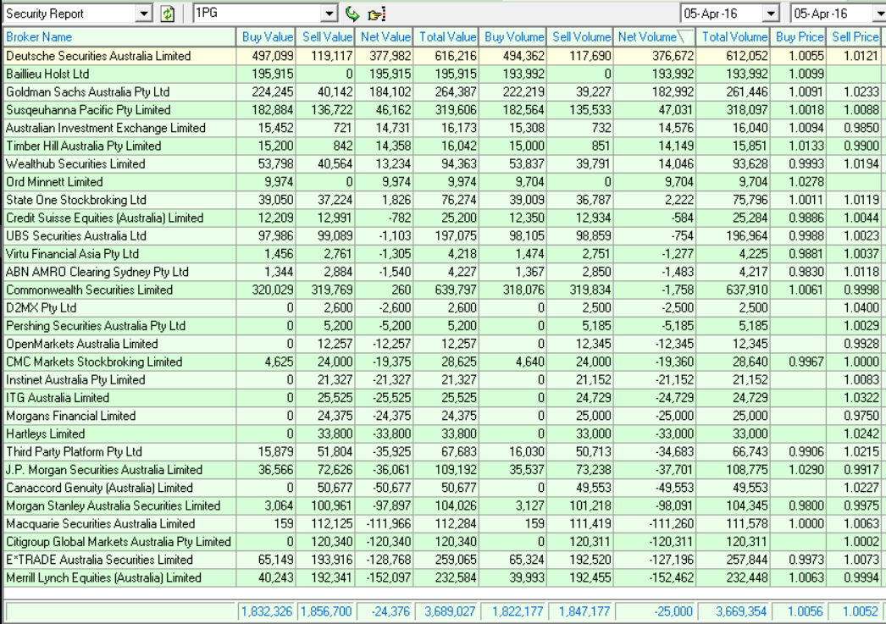This screenshot has width=886, height=624.
Task: Open the first 05-Apr-16 date picker arrow
Action: 771,14
